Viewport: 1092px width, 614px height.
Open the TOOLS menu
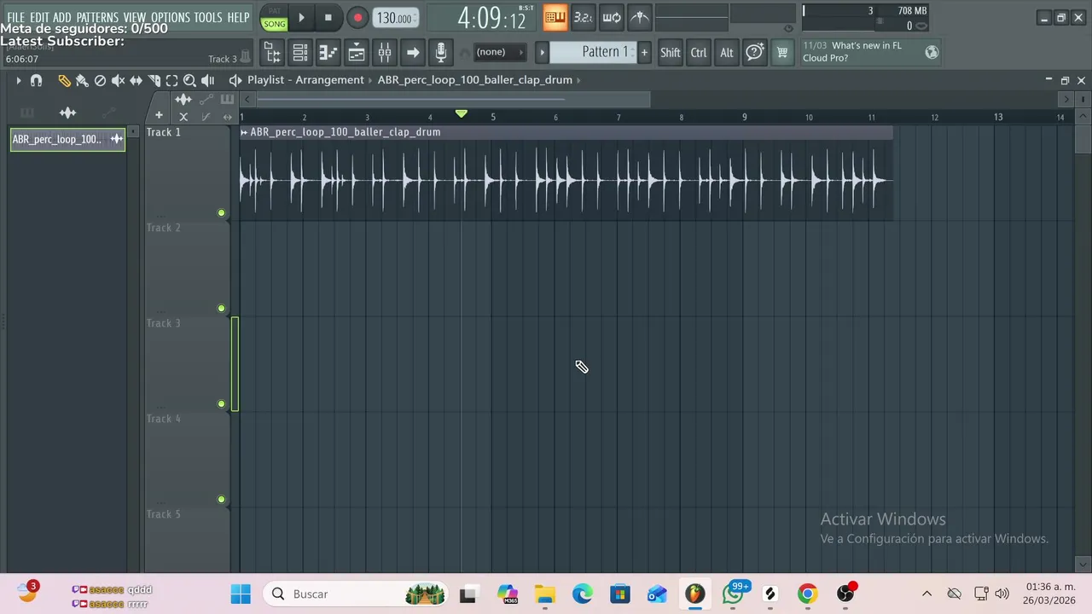[x=208, y=17]
